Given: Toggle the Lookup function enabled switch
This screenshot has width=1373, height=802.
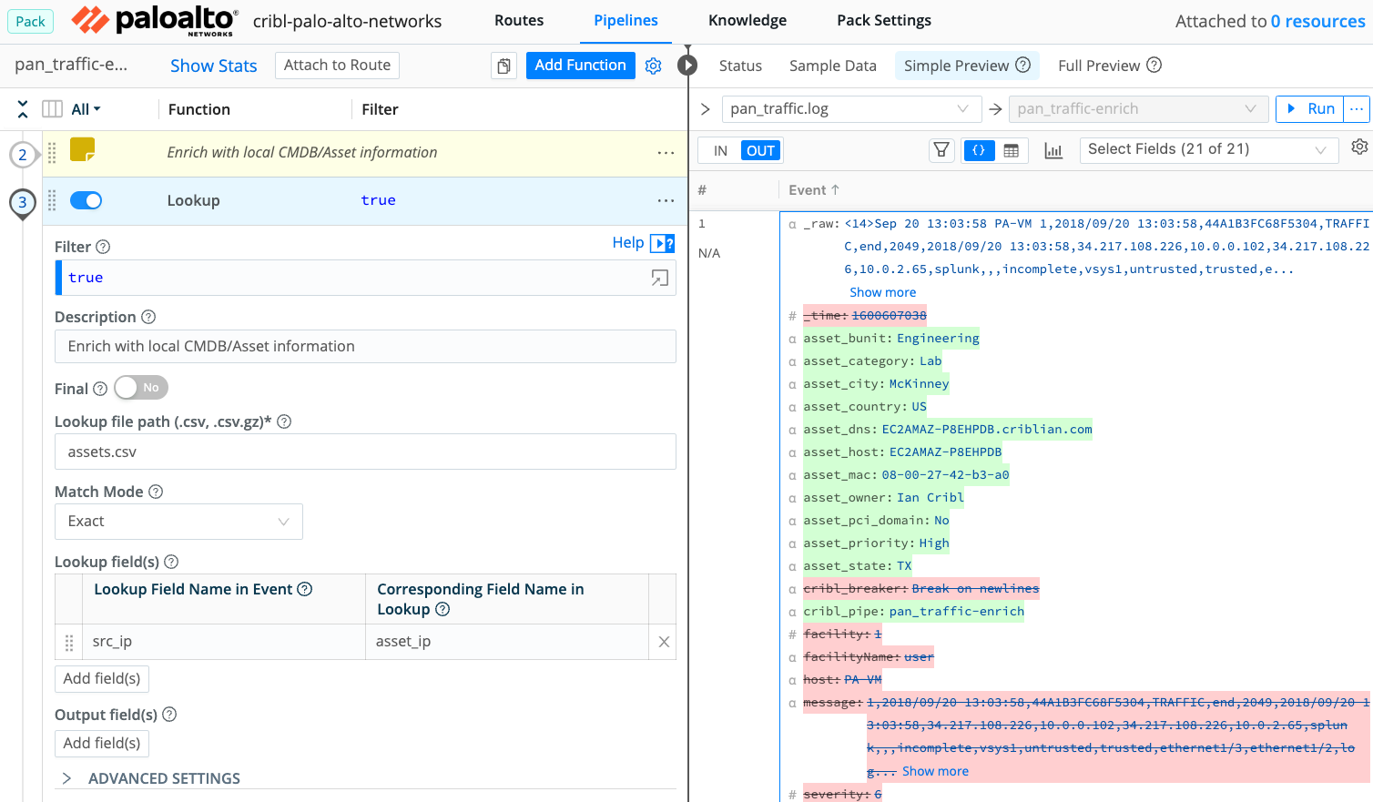Looking at the screenshot, I should (86, 200).
